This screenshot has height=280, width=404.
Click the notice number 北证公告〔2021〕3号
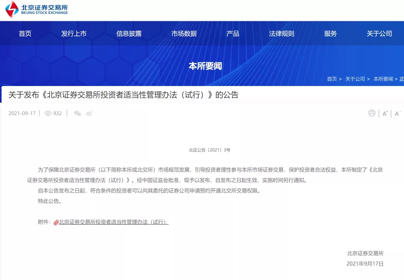209,150
